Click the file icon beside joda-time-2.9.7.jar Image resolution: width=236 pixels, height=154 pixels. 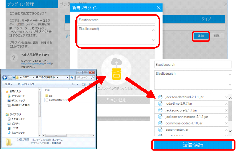(160, 104)
